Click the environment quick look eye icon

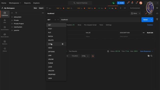pyautogui.click(x=157, y=8)
